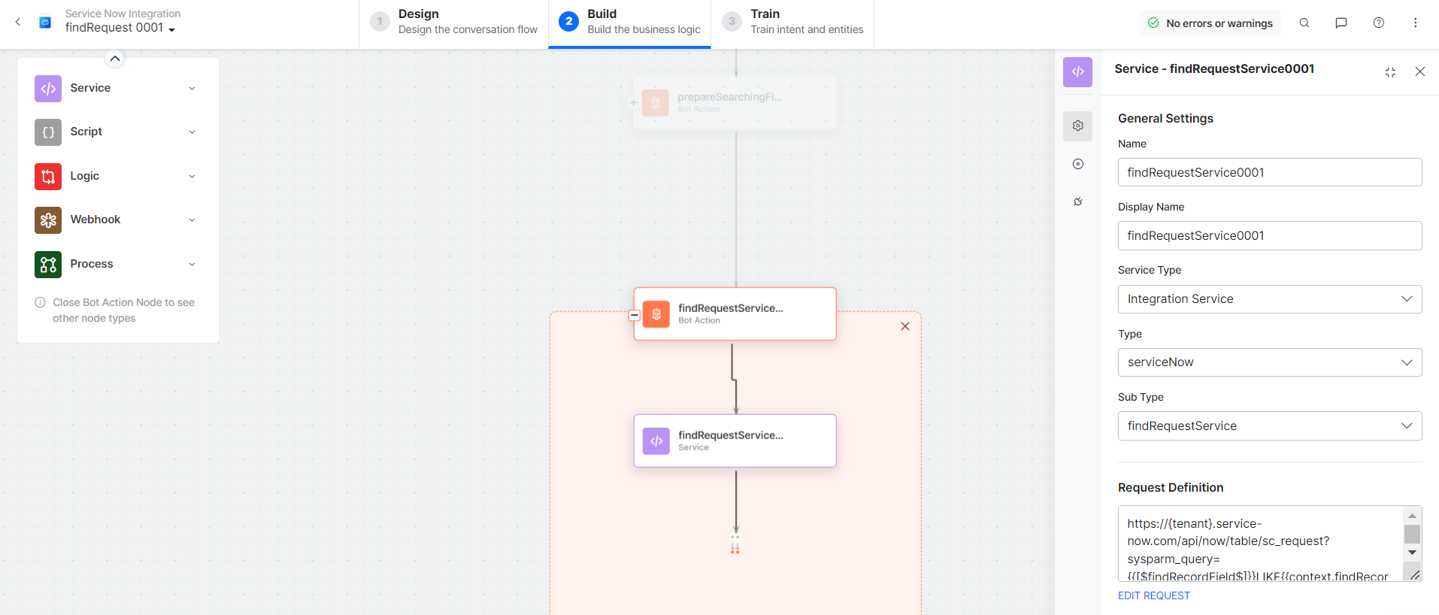Open the help question mark icon
The width and height of the screenshot is (1439, 615).
pyautogui.click(x=1378, y=23)
